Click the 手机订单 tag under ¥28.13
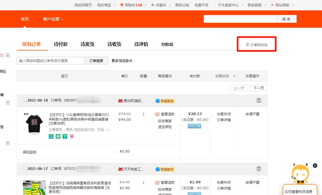 pos(194,126)
